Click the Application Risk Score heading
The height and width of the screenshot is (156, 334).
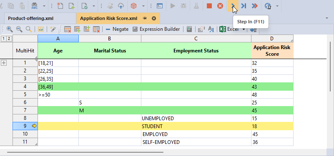(272, 51)
